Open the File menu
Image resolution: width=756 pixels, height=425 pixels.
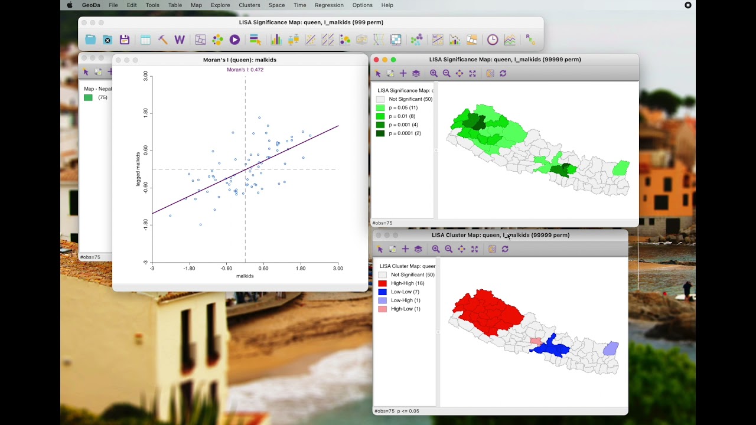[113, 5]
